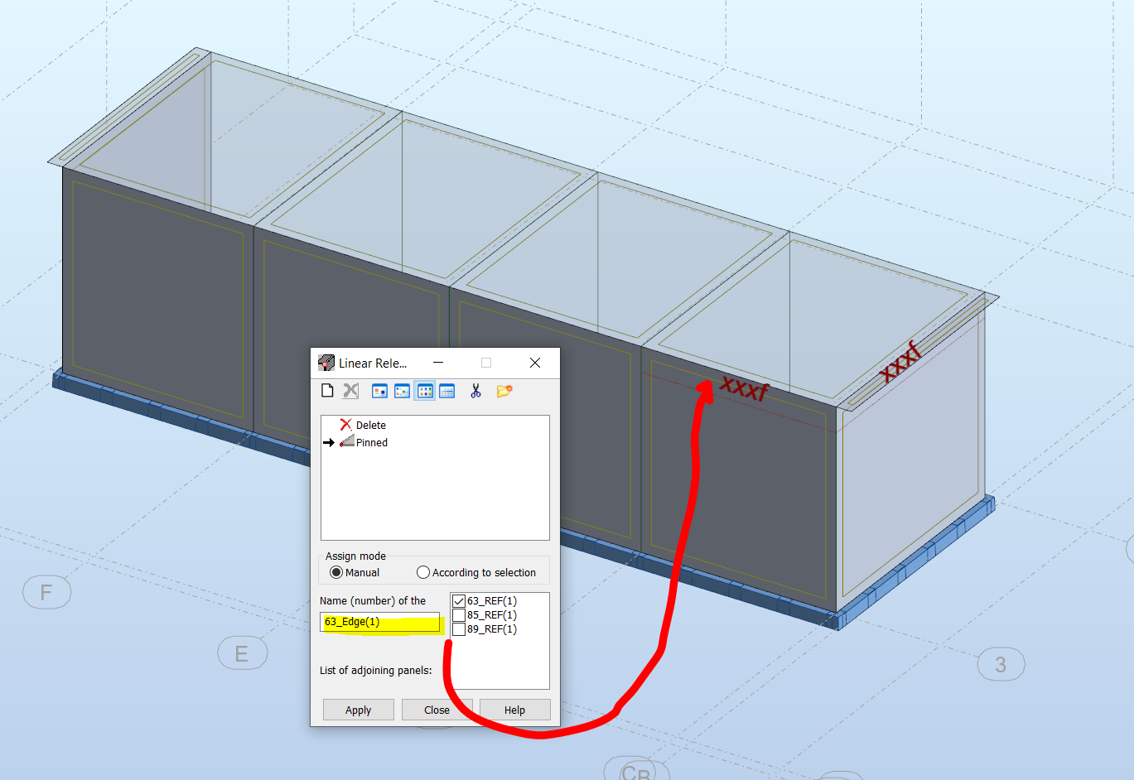The image size is (1134, 780).
Task: Activate the grid icon view for releases
Action: pyautogui.click(x=424, y=390)
